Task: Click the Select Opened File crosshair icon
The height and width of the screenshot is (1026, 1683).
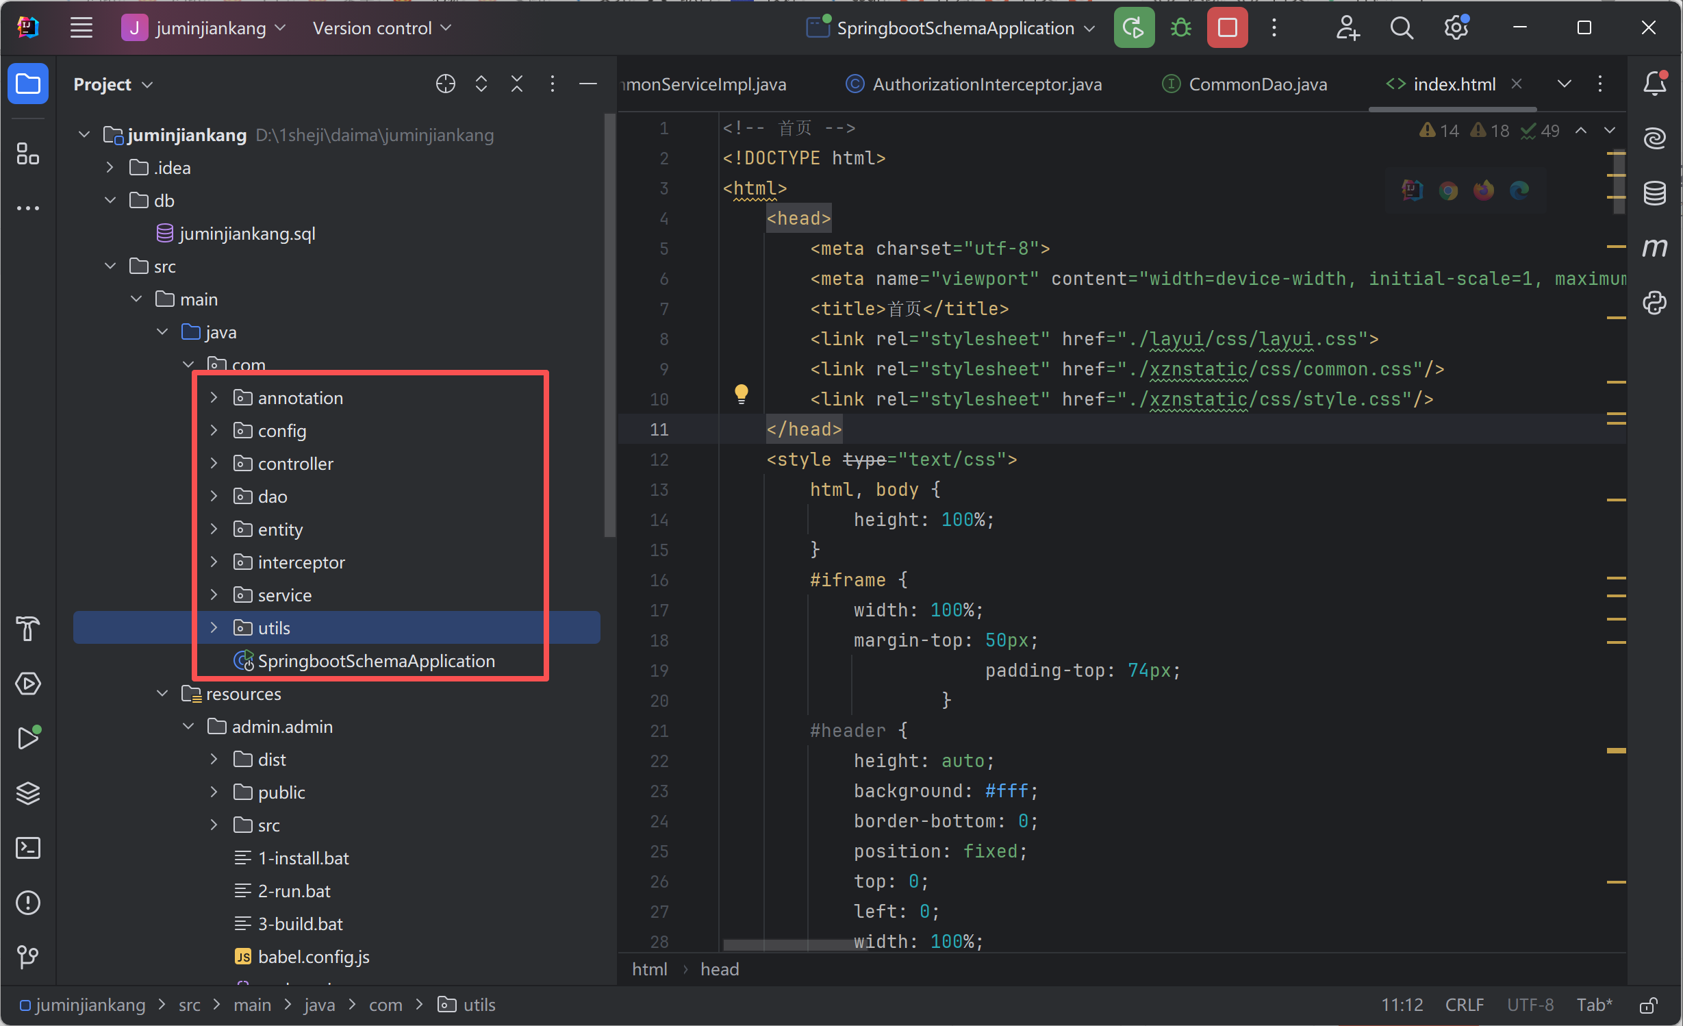Action: point(445,84)
